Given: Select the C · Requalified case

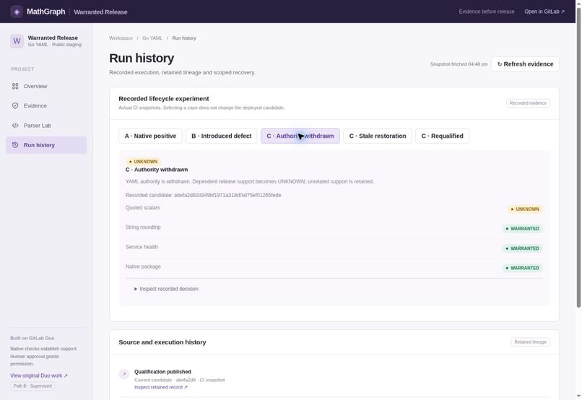Looking at the screenshot, I should (x=442, y=136).
